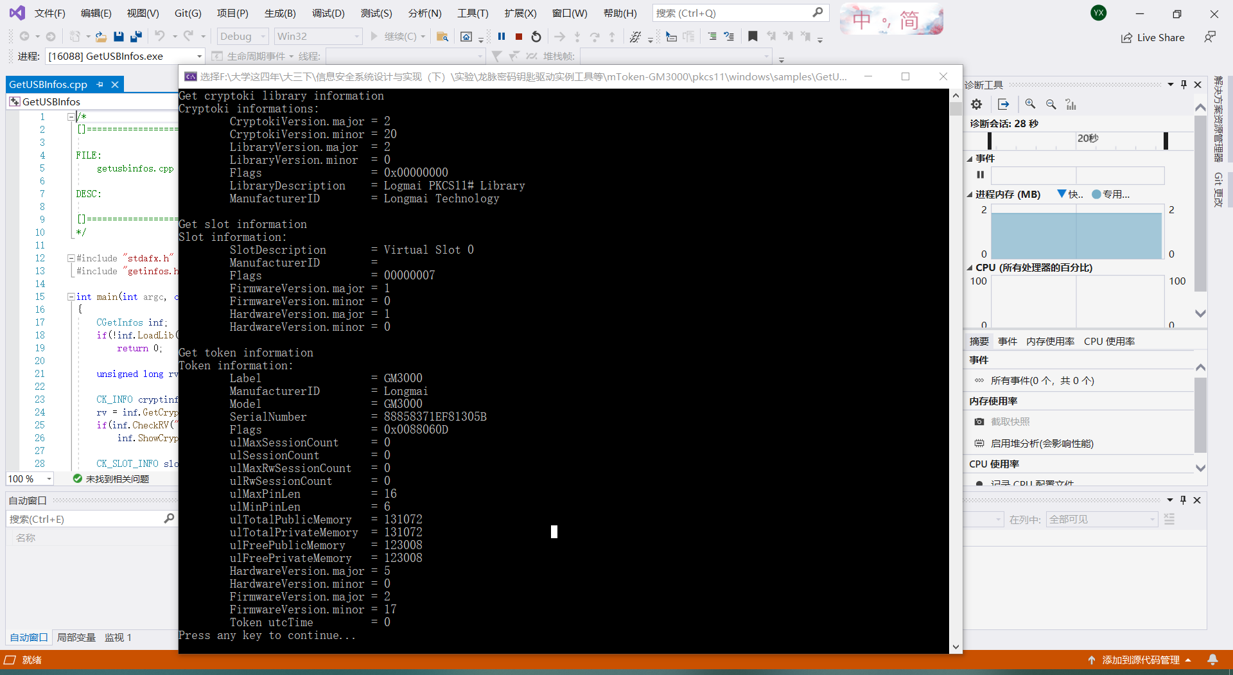Screen dimensions: 1233x675
Task: Take a memory snapshot (截取快照)
Action: tap(1010, 422)
